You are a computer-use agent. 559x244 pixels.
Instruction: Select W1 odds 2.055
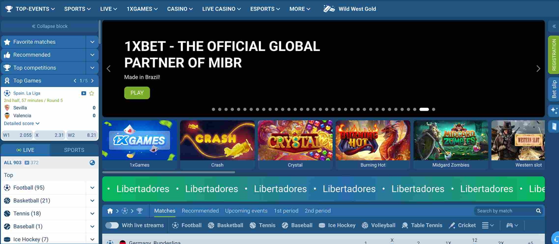17,135
